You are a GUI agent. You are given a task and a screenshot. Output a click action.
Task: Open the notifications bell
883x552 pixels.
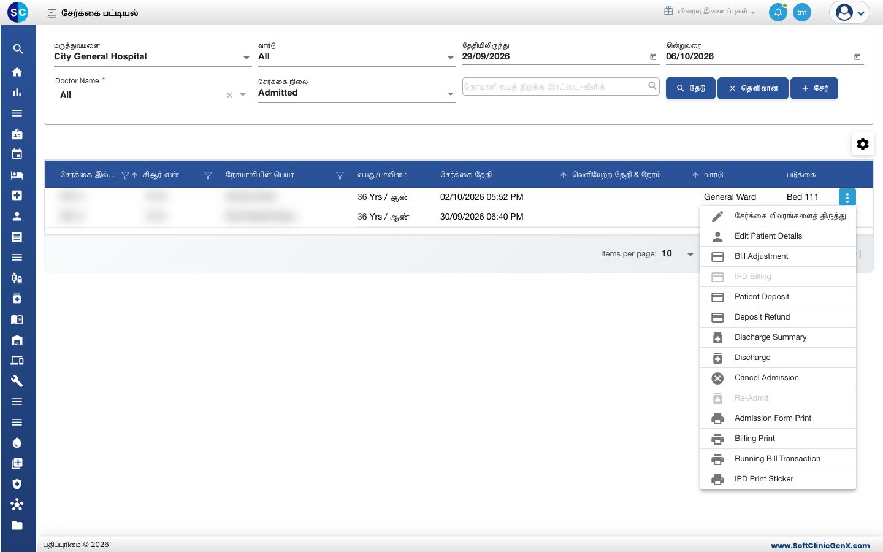click(778, 12)
